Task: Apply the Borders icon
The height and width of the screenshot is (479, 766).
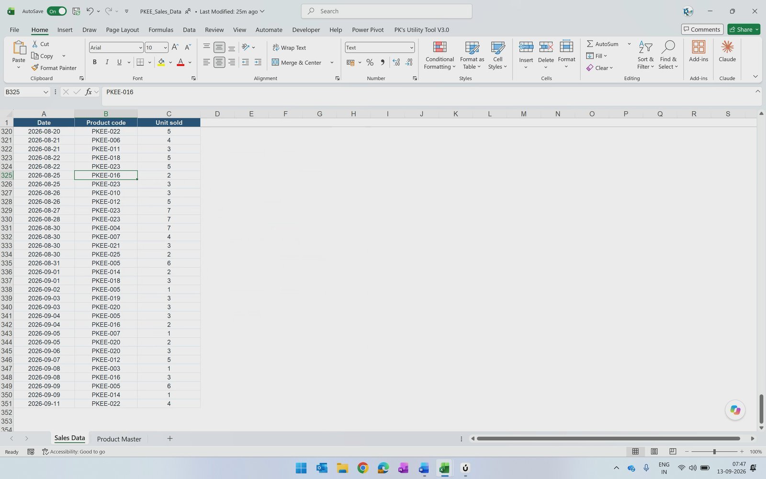Action: coord(140,62)
